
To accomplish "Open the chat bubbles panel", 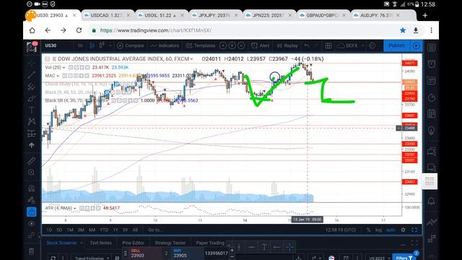I will click(432, 168).
